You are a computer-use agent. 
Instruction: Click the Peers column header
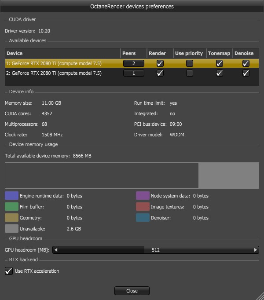134,53
